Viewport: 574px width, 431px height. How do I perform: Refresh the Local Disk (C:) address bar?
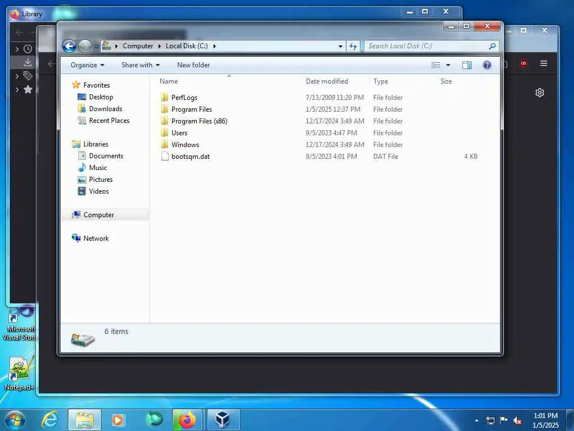tap(353, 46)
